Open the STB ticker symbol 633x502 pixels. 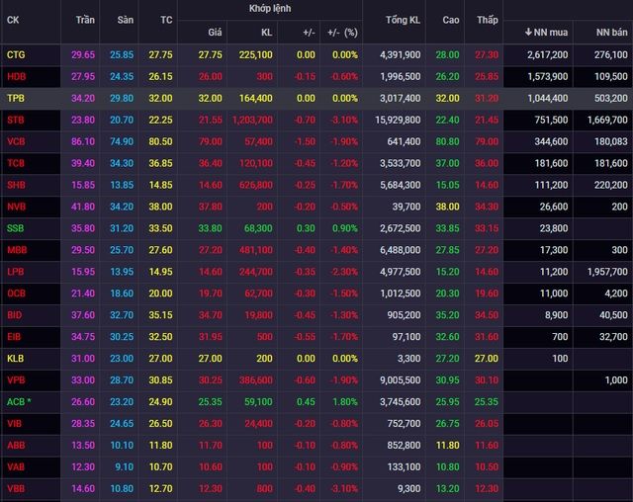(16, 120)
